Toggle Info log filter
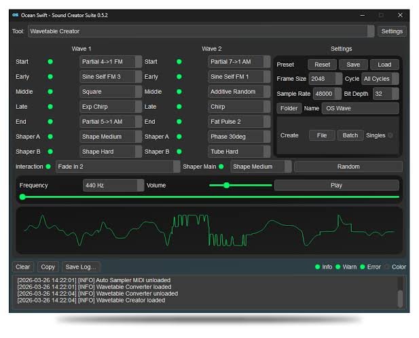Image resolution: width=419 pixels, height=338 pixels. 318,267
